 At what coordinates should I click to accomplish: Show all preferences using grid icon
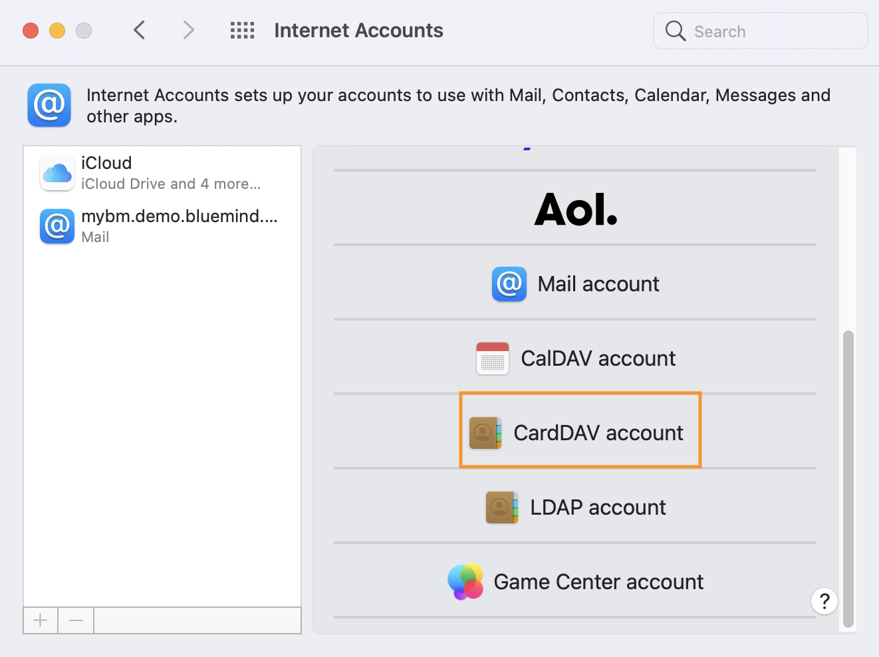[x=242, y=31]
